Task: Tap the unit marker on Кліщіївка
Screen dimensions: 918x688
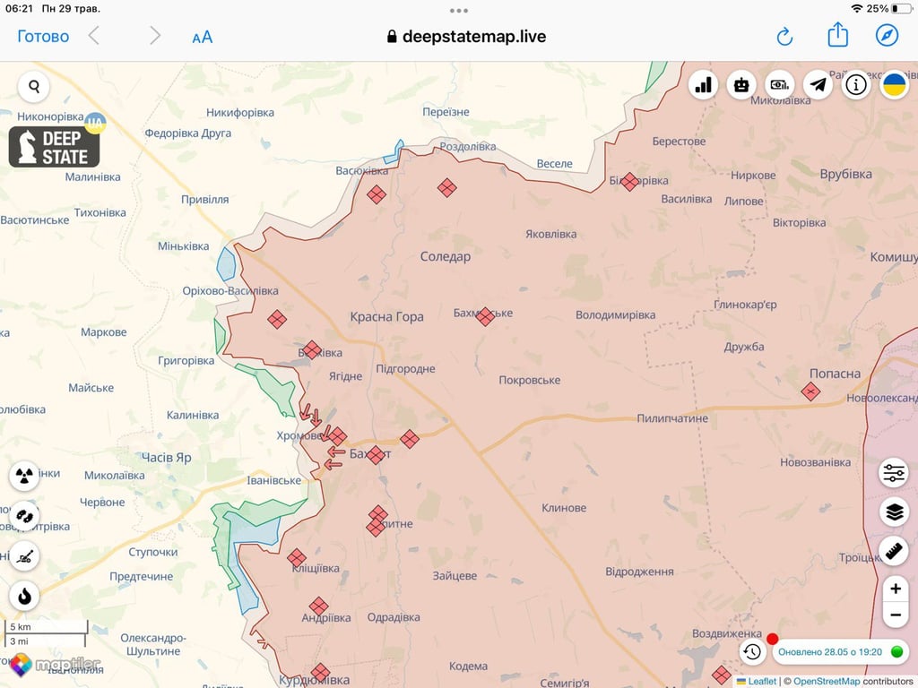Action: [x=297, y=558]
